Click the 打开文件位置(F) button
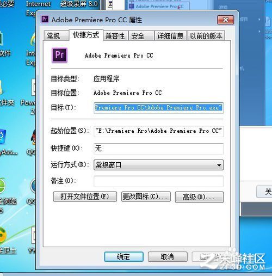272x276 pixels. 85,197
